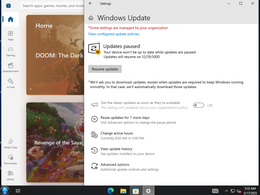The height and width of the screenshot is (195, 260).
Task: Open Entertainment in Microsoft Store sidebar
Action: point(11,68)
